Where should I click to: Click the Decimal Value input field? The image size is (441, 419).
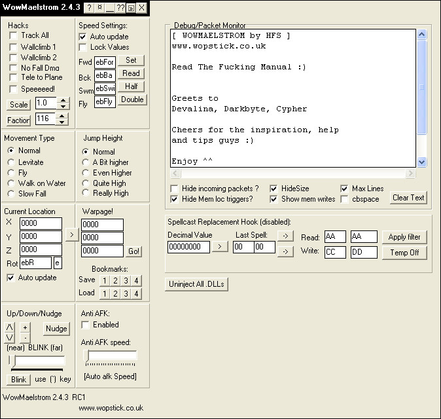[188, 247]
